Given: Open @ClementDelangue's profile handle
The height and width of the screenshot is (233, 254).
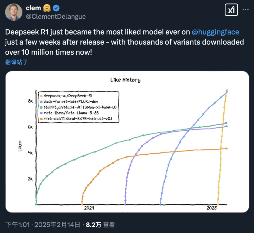Looking at the screenshot, I should (x=56, y=16).
